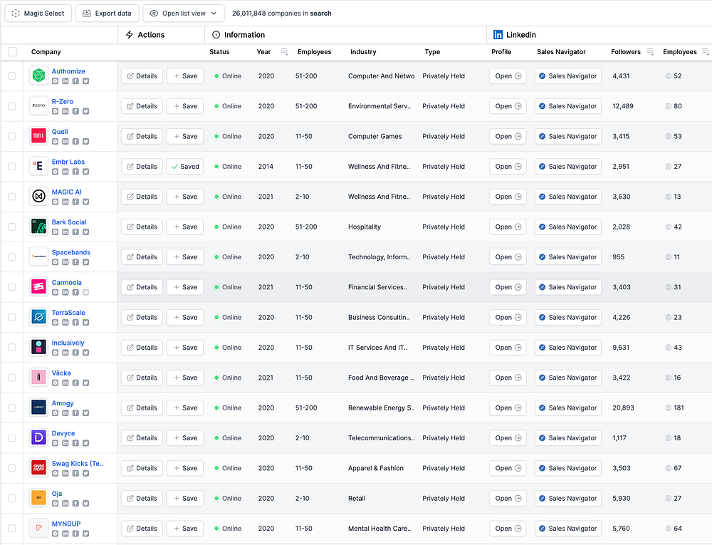Click the Facebook icon under Quell
The height and width of the screenshot is (545, 712).
[75, 142]
